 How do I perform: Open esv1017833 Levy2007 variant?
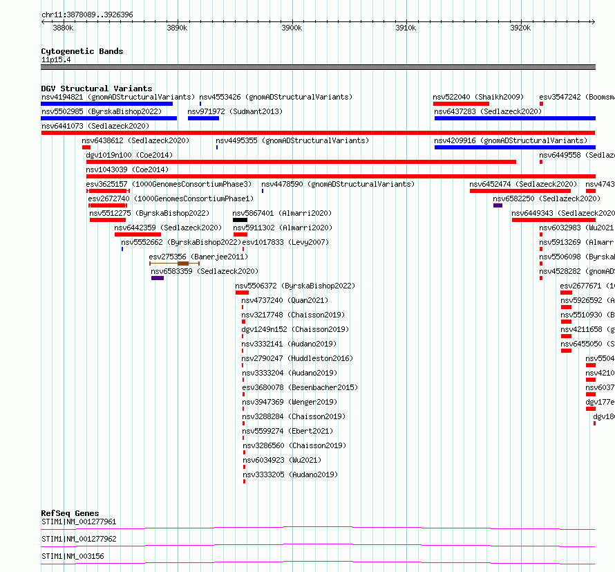click(x=285, y=242)
